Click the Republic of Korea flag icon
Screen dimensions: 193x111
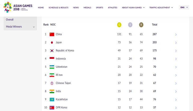point(52,51)
